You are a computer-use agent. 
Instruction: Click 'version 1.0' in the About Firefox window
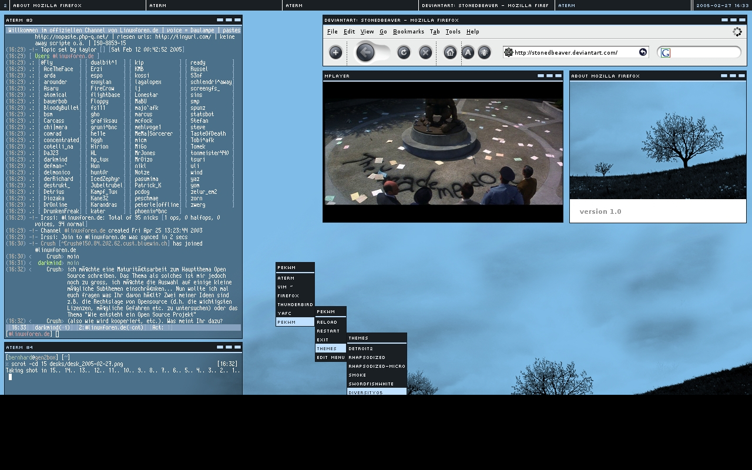pyautogui.click(x=600, y=211)
